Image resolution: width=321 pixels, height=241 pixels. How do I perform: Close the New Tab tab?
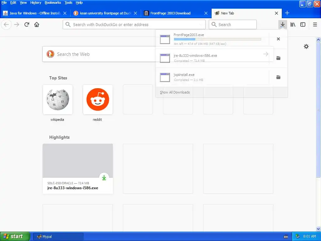click(276, 13)
